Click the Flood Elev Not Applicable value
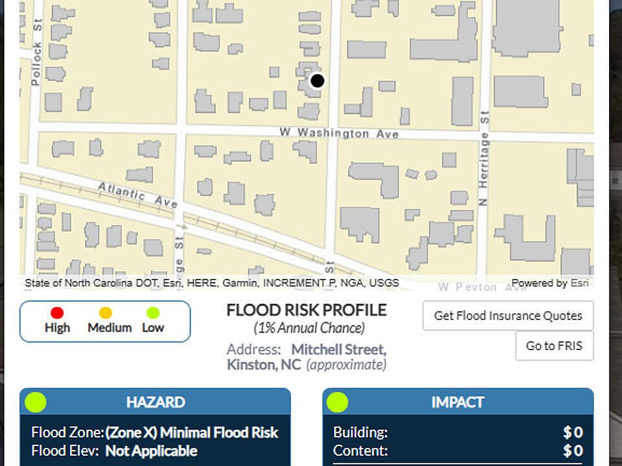 tap(151, 450)
